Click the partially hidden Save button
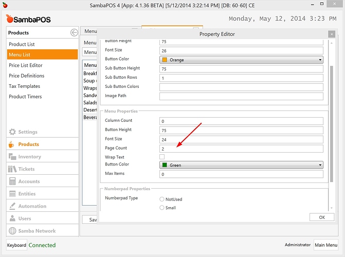 coord(90,219)
